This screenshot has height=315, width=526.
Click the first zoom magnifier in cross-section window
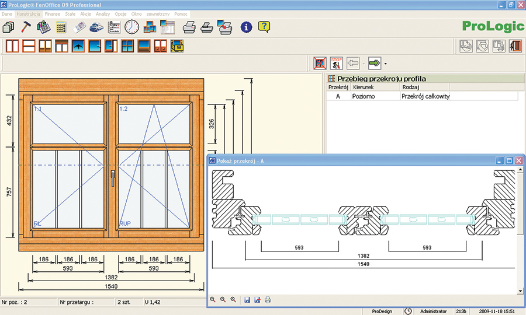(x=213, y=300)
